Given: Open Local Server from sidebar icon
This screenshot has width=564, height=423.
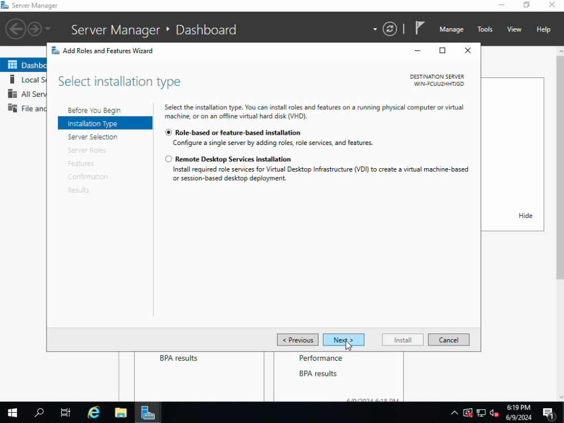Looking at the screenshot, I should tap(12, 80).
